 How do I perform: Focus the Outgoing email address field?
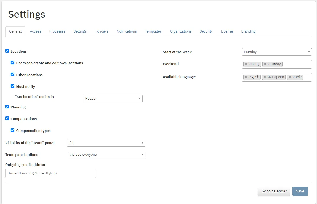pyautogui.click(x=51, y=173)
